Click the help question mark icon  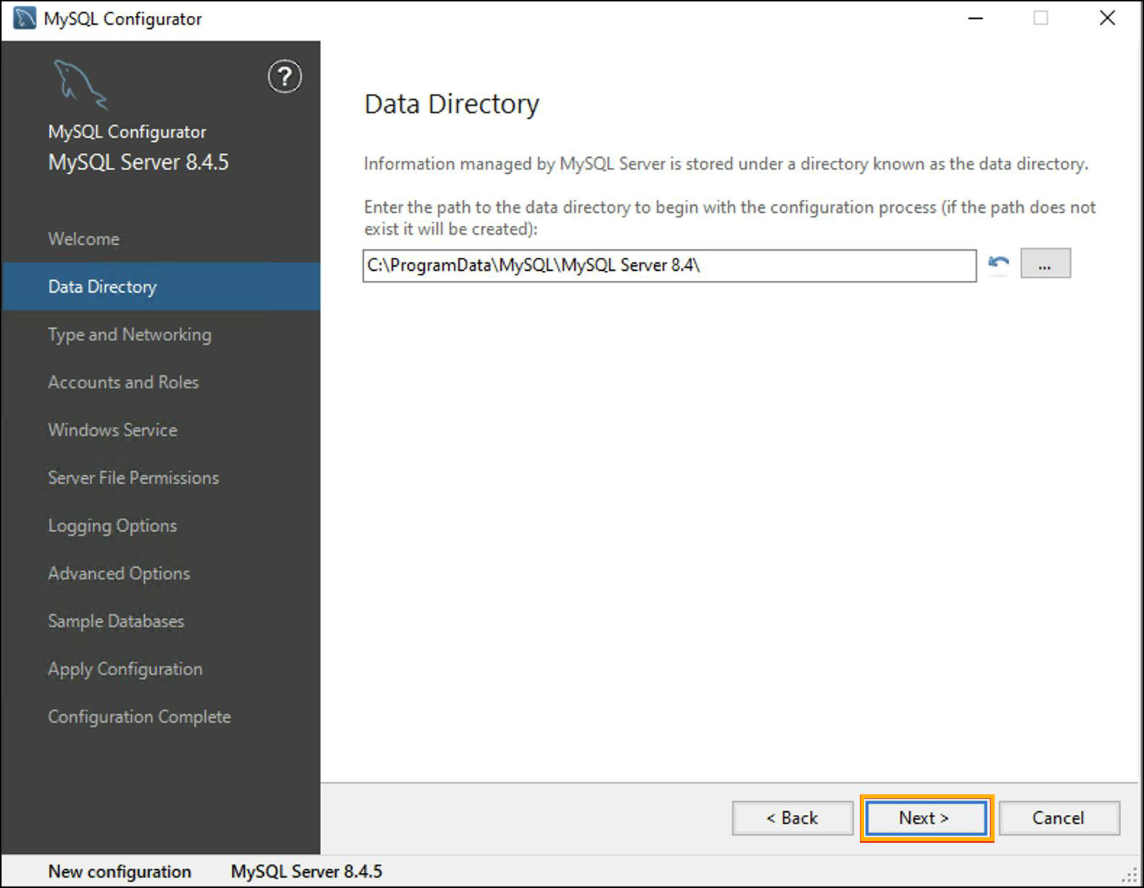285,77
